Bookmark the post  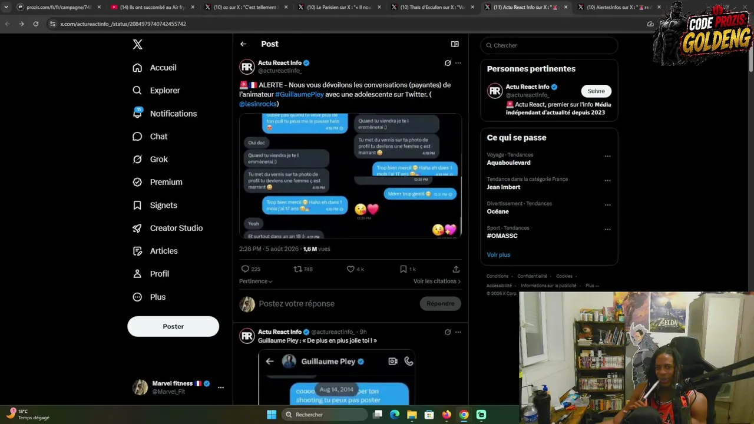tap(403, 269)
